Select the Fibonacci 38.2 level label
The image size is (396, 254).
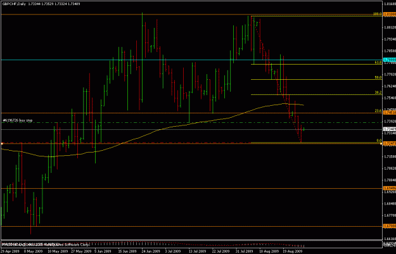[x=378, y=92]
